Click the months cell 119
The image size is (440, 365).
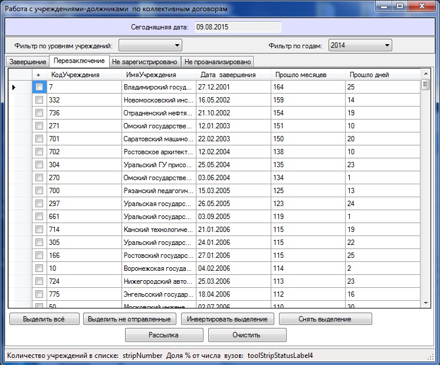[x=308, y=217]
